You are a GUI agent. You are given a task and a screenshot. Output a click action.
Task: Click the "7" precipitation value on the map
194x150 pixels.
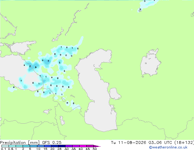tap(48, 61)
